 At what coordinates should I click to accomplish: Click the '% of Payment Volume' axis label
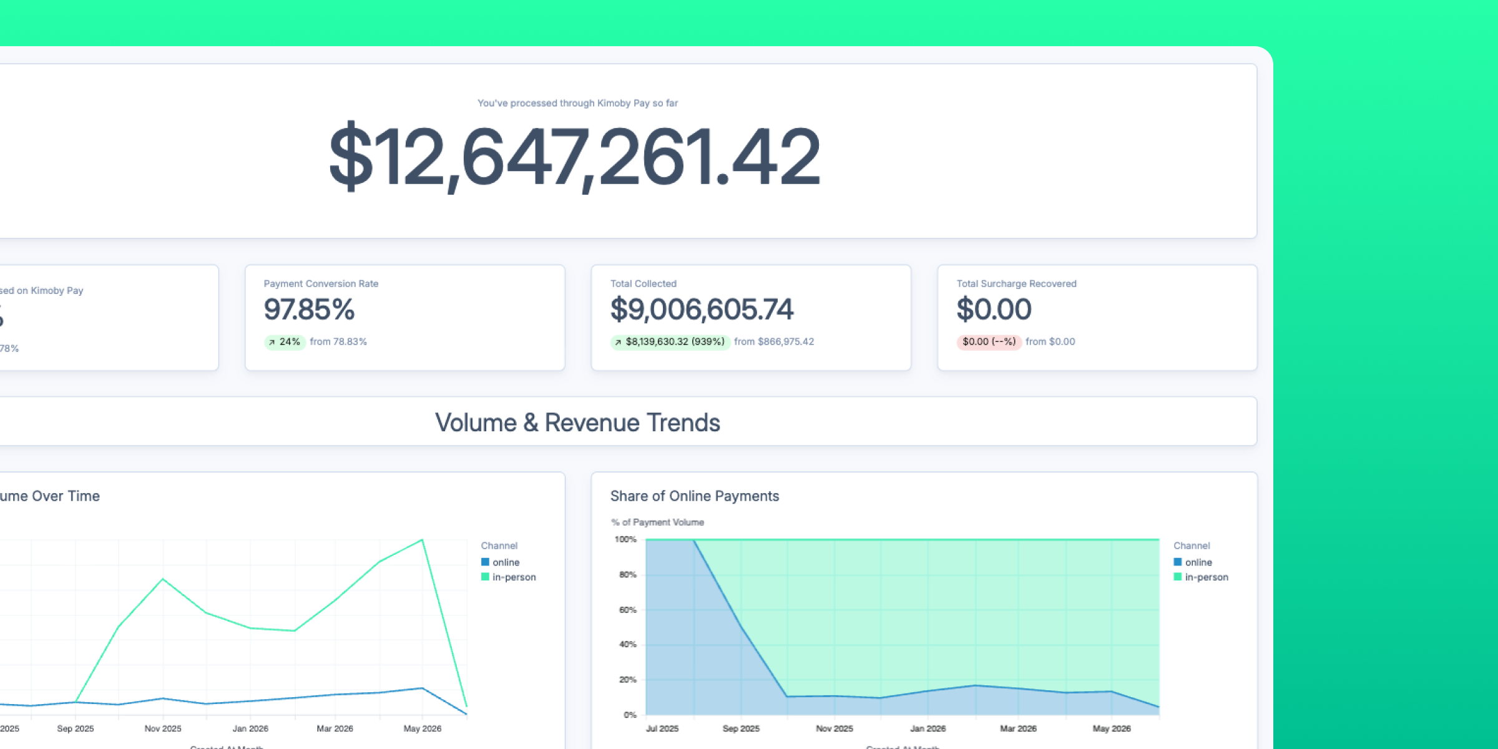(657, 522)
